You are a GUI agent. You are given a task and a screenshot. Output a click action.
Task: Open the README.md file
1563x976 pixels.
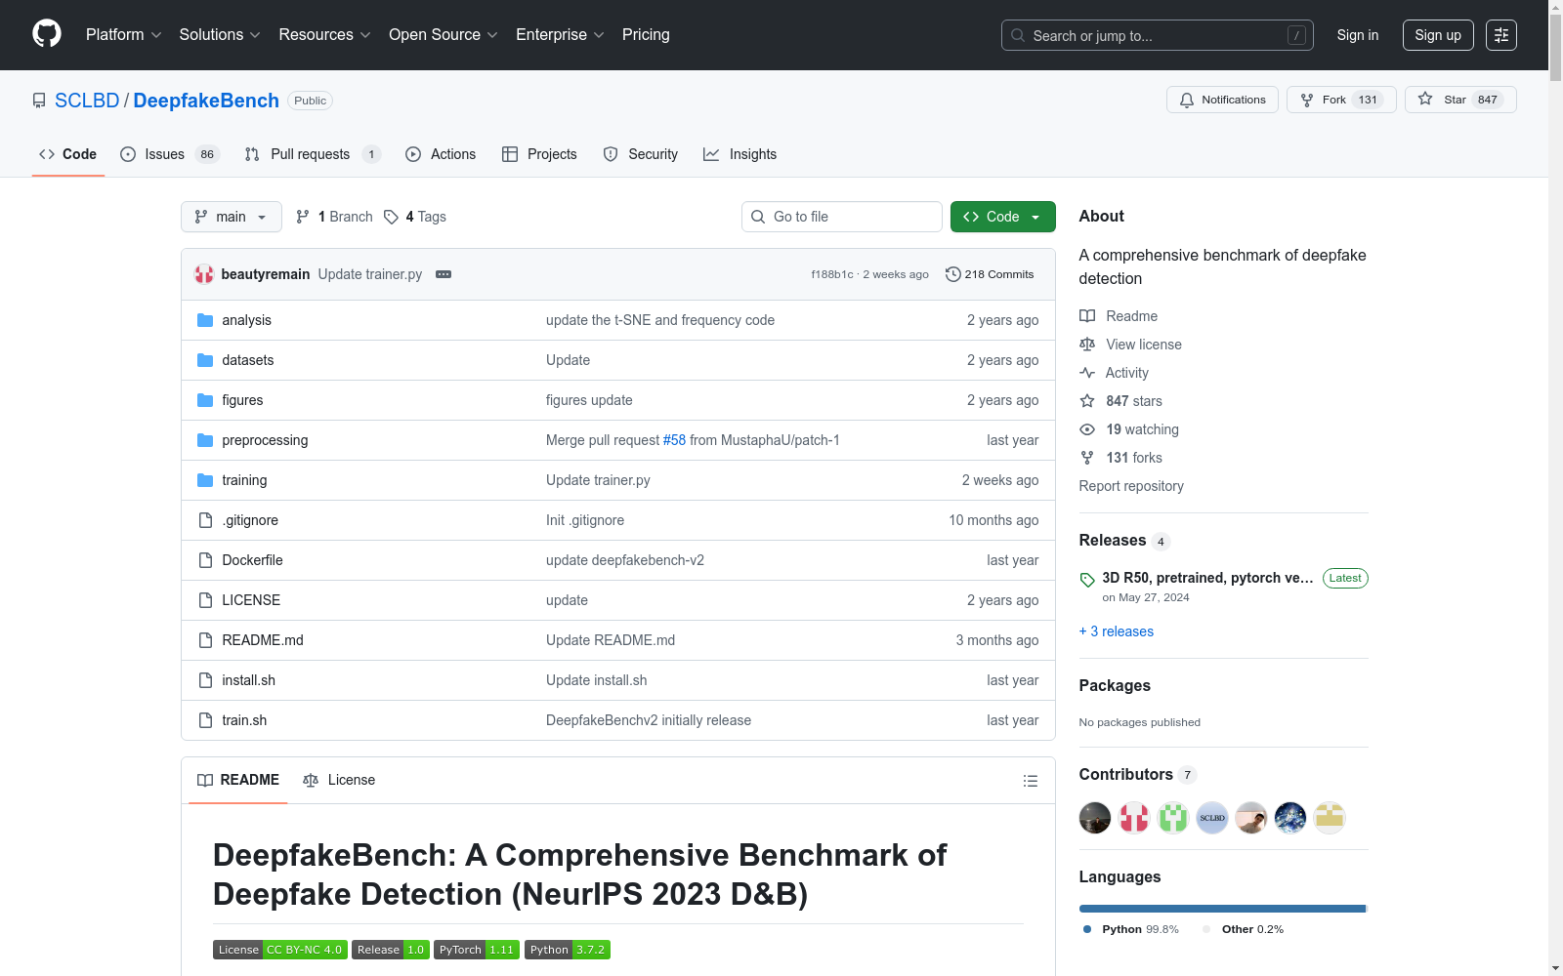click(x=263, y=640)
